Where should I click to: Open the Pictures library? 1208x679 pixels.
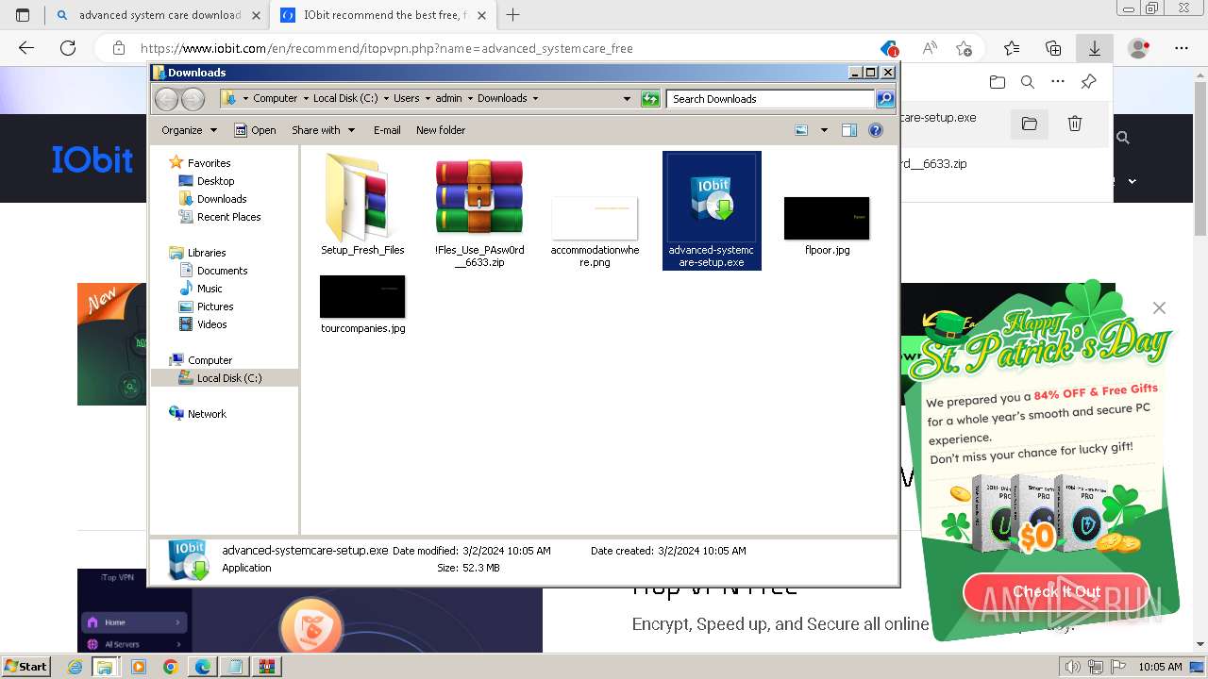point(215,306)
